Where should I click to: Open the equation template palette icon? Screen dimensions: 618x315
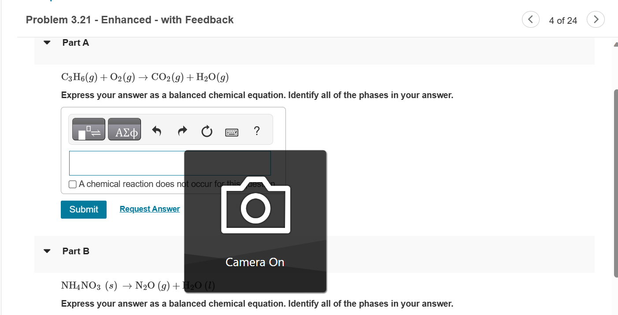click(88, 129)
